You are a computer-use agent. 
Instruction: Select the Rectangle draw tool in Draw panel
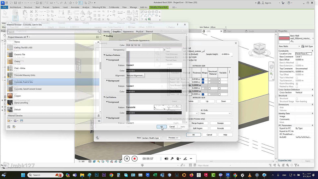click(146, 12)
